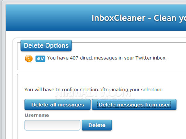Click the 407 direct messages status text
Viewport: 186px width, 139px height.
tap(107, 58)
